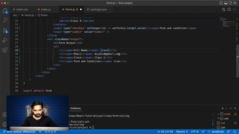The height and width of the screenshot is (134, 239).
Task: Open Extensions view in activity bar
Action: tap(5, 50)
